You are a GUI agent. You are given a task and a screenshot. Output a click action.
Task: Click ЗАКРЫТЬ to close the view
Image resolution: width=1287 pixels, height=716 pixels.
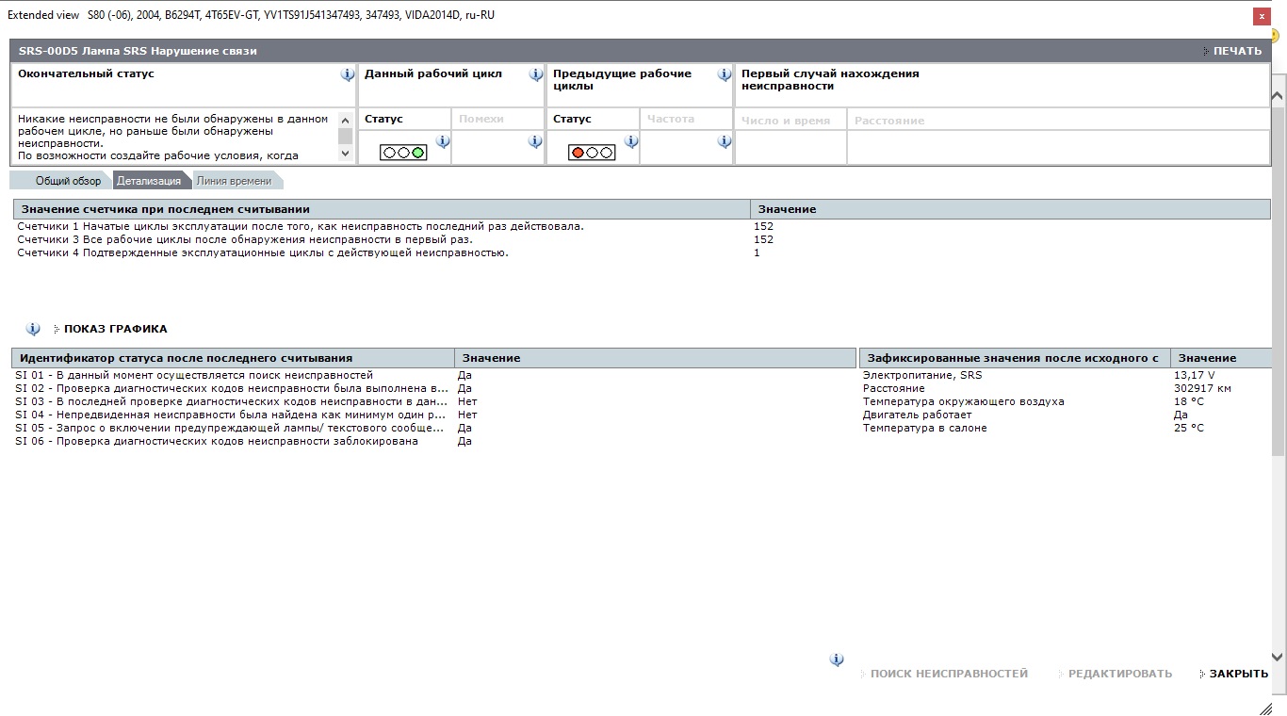click(x=1238, y=674)
